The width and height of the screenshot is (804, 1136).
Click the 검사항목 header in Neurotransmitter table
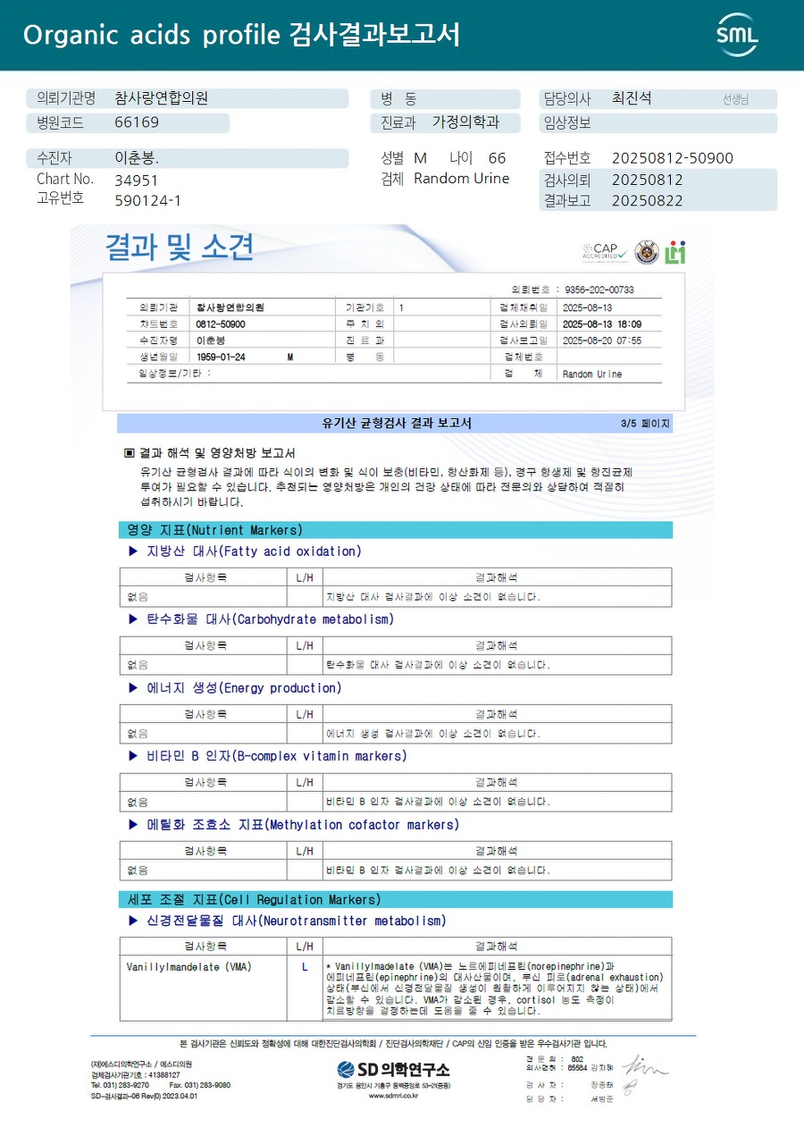pyautogui.click(x=205, y=946)
